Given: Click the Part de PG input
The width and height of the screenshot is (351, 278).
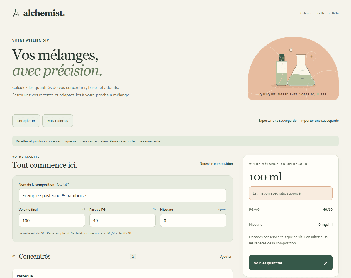Looking at the screenshot, I should (x=123, y=220).
